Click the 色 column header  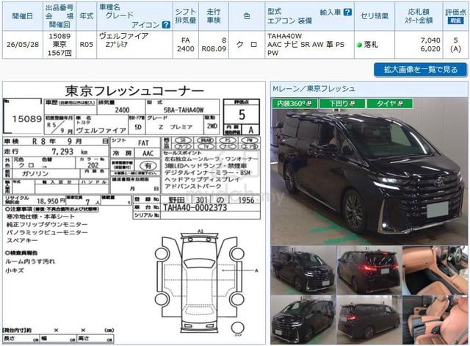[x=247, y=16]
